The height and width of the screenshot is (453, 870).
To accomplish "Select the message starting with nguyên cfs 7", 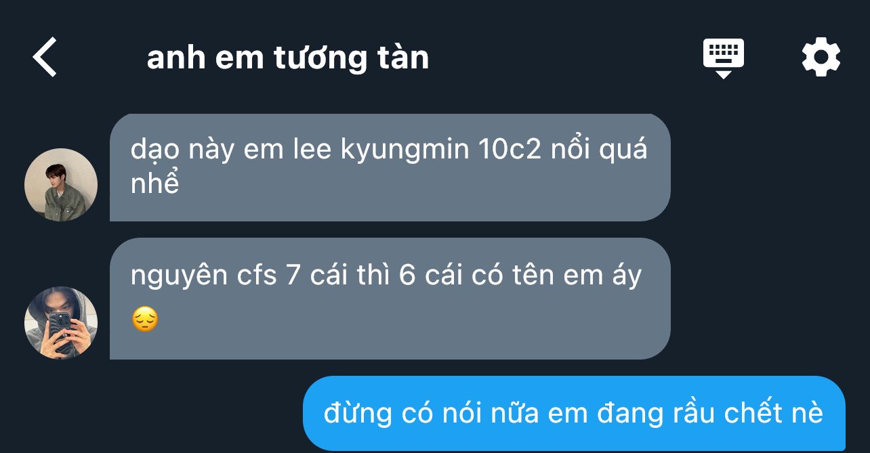I will pos(390,299).
